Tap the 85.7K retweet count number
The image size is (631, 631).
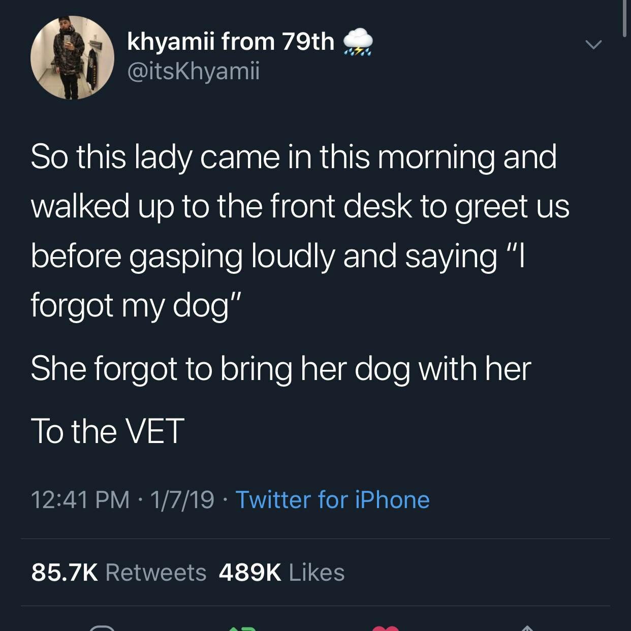(65, 573)
